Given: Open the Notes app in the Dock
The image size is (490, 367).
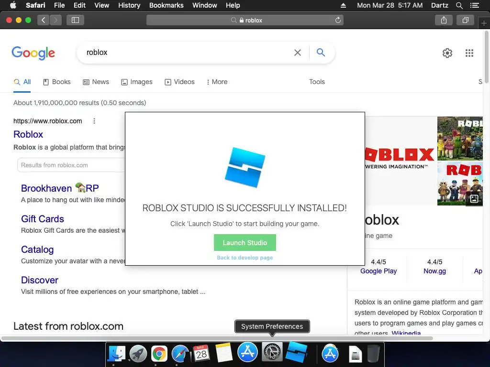Looking at the screenshot, I should tap(224, 353).
